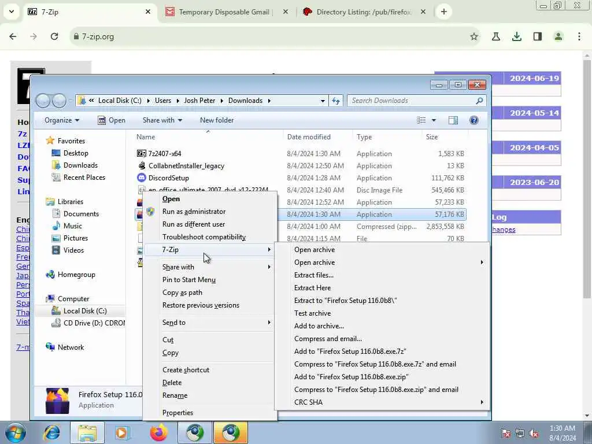Choose Test archive

point(312,313)
